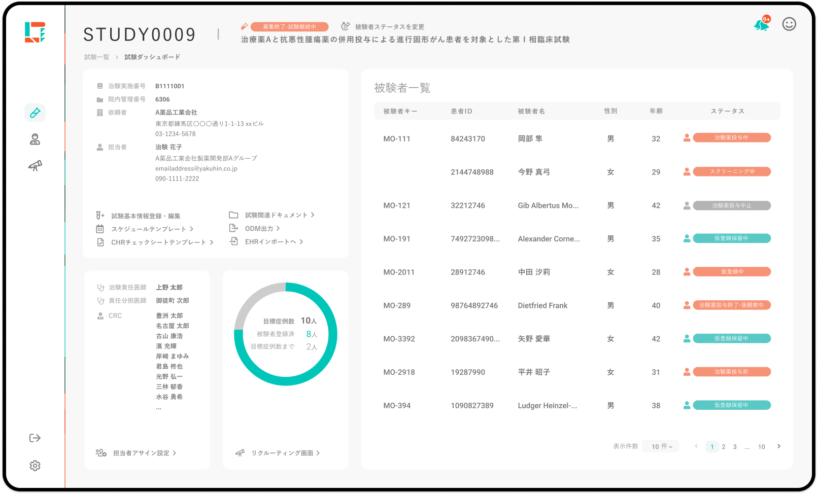Open the notifications bell with 9+ badge

[x=761, y=24]
